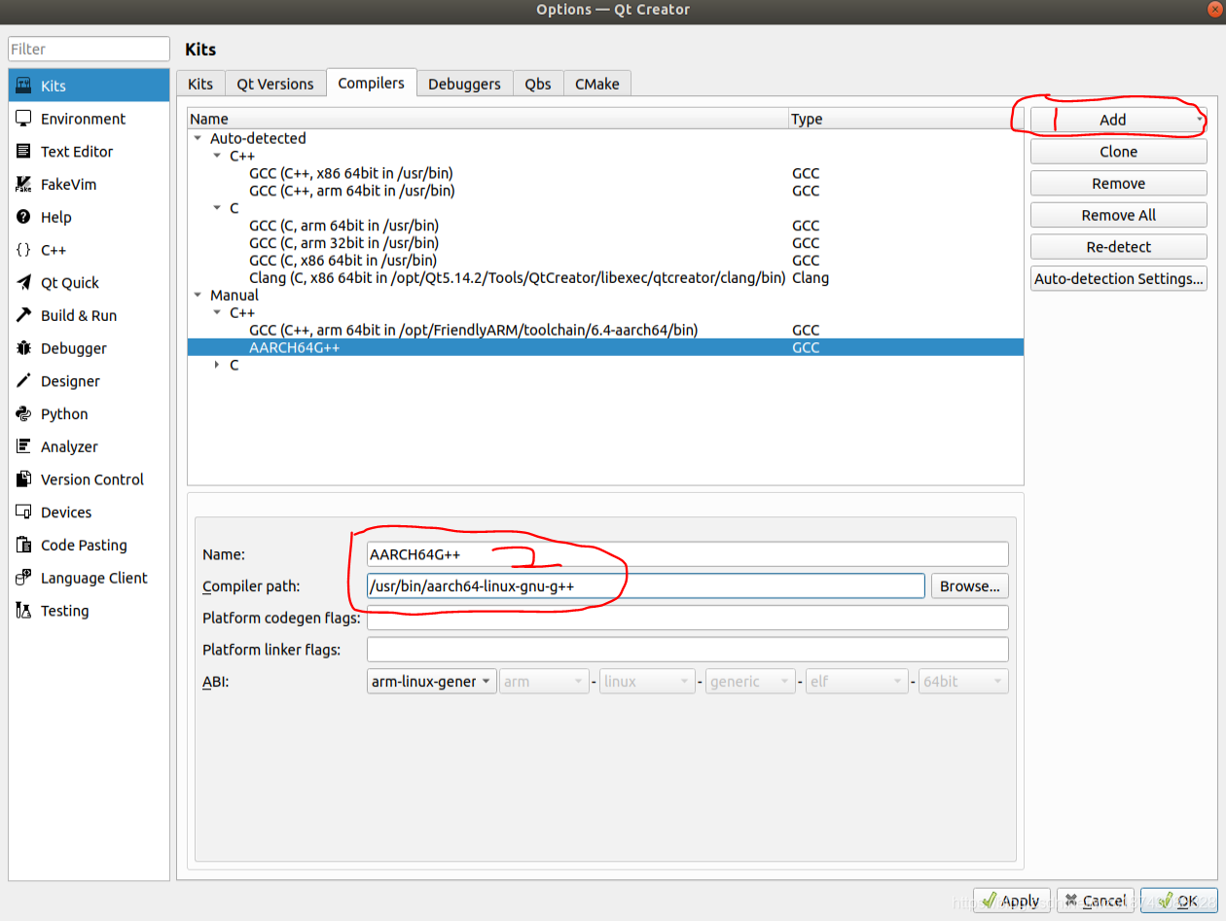This screenshot has width=1226, height=921.
Task: Open the Debugger bug icon
Action: [x=23, y=348]
